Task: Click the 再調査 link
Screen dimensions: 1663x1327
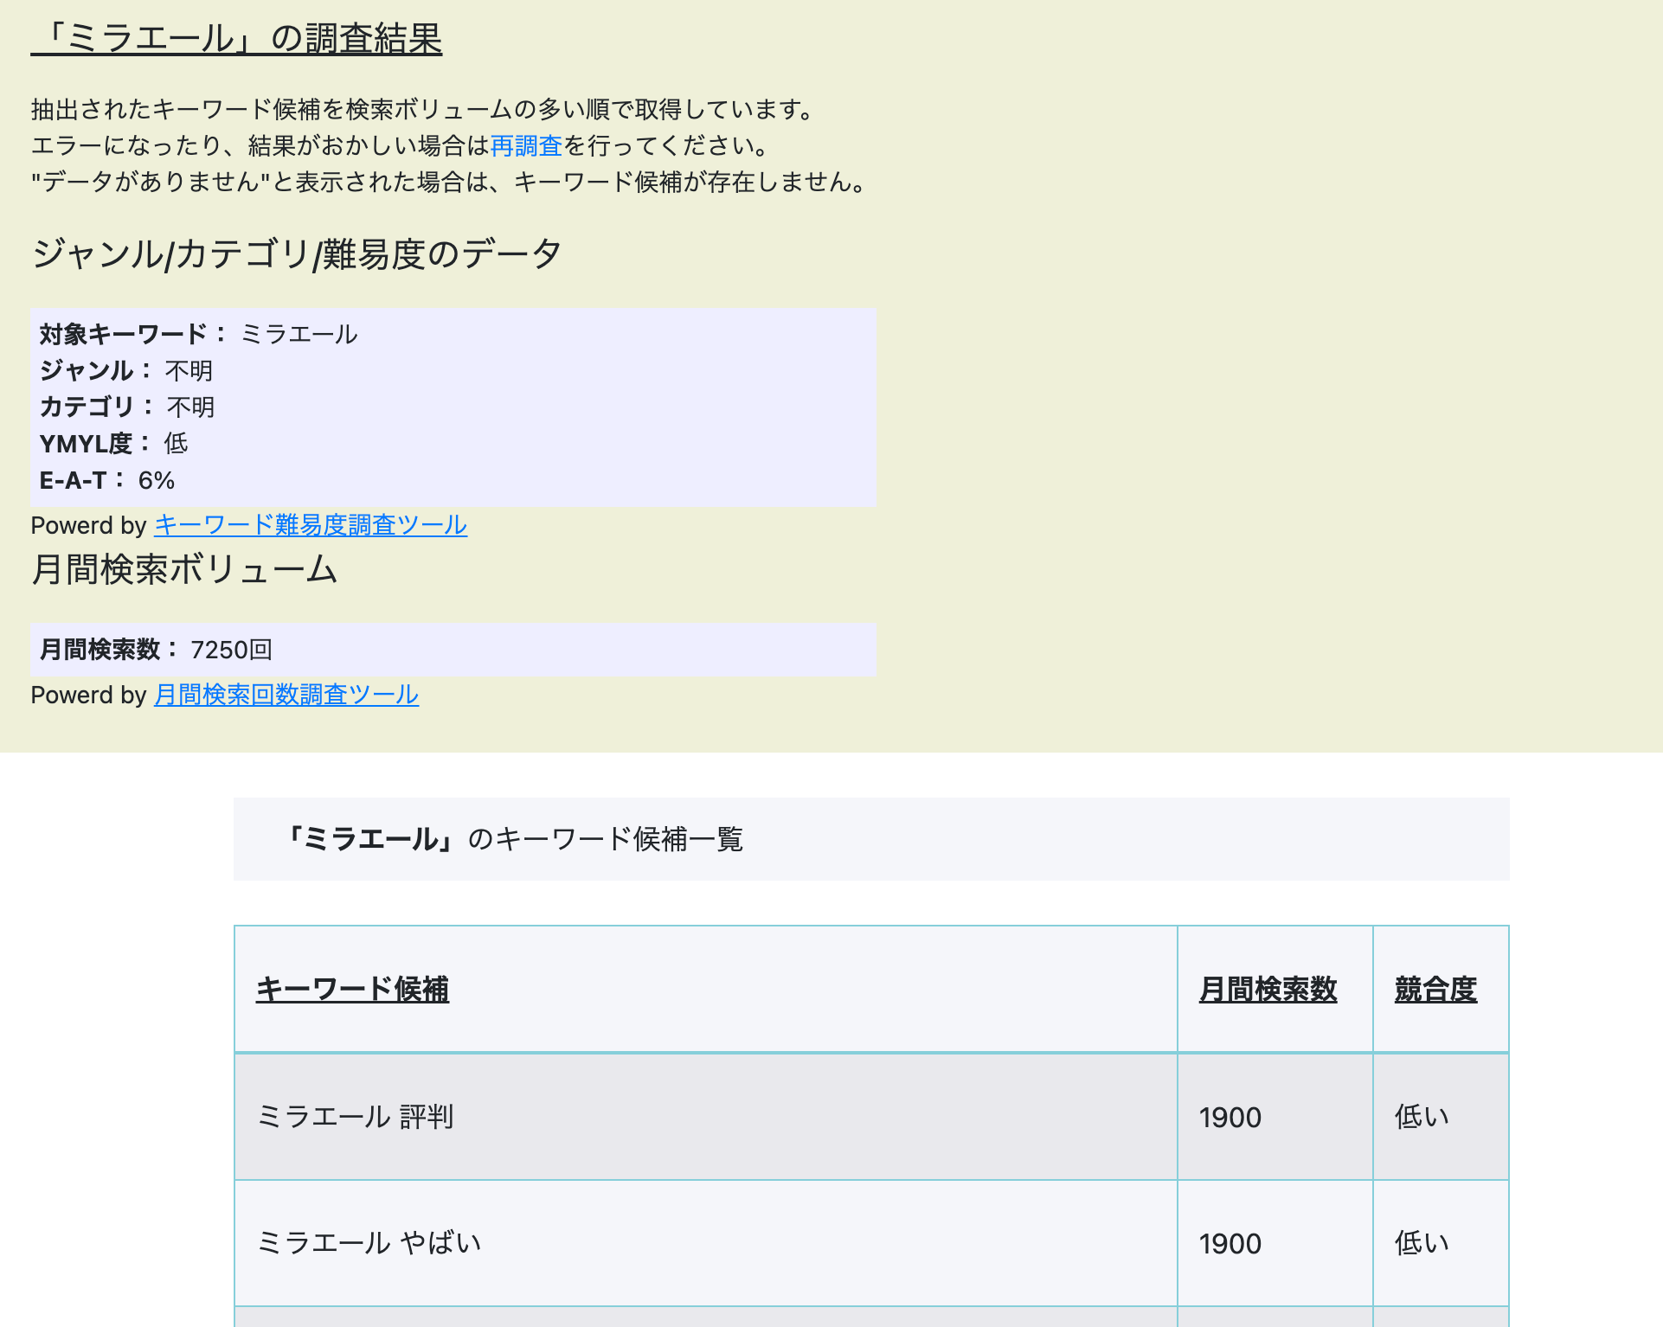Action: (526, 145)
